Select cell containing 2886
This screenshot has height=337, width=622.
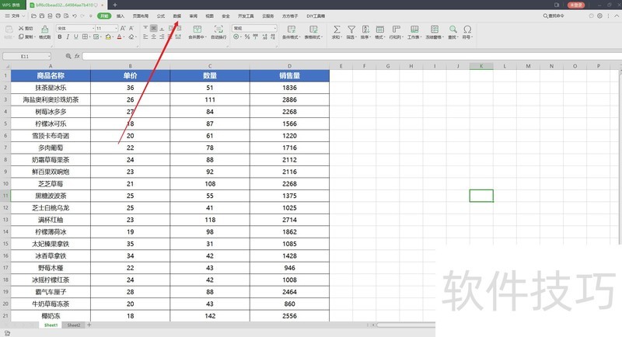(x=289, y=100)
